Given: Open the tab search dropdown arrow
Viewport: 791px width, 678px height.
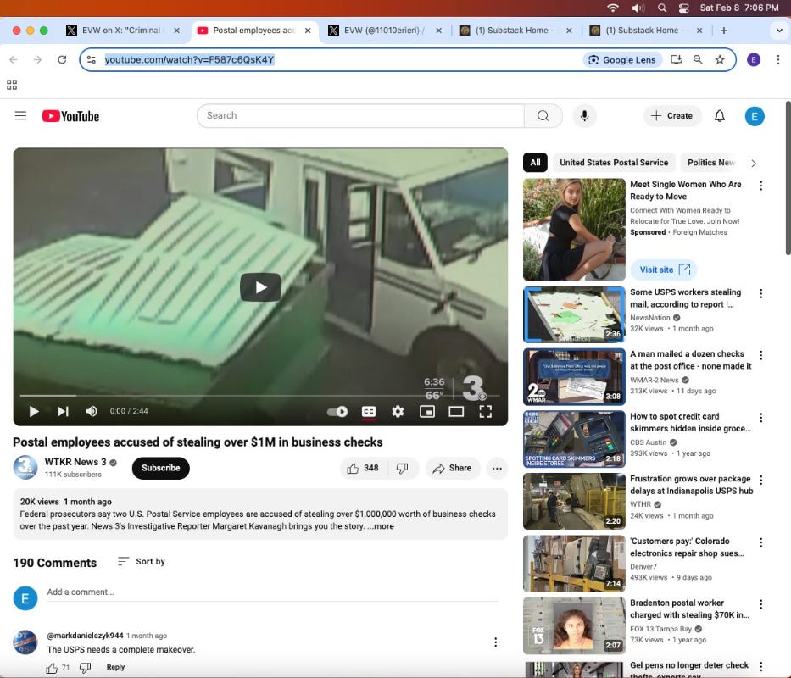Looking at the screenshot, I should point(779,31).
